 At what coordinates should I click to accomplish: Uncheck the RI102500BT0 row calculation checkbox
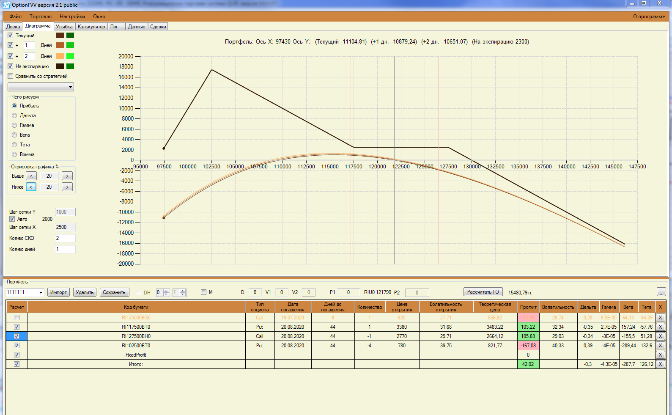point(17,346)
